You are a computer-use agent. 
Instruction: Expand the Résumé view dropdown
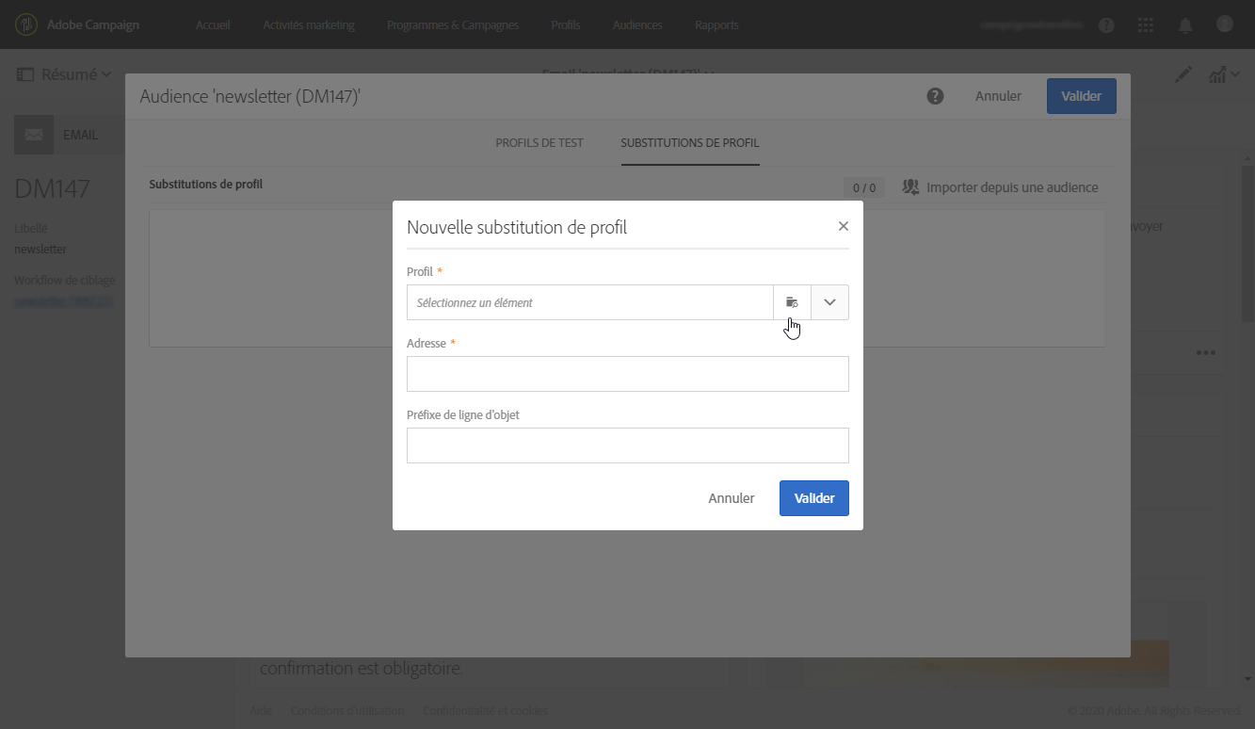point(64,74)
